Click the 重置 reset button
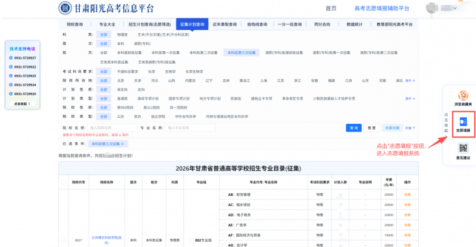This screenshot has width=476, height=247. pos(371,128)
